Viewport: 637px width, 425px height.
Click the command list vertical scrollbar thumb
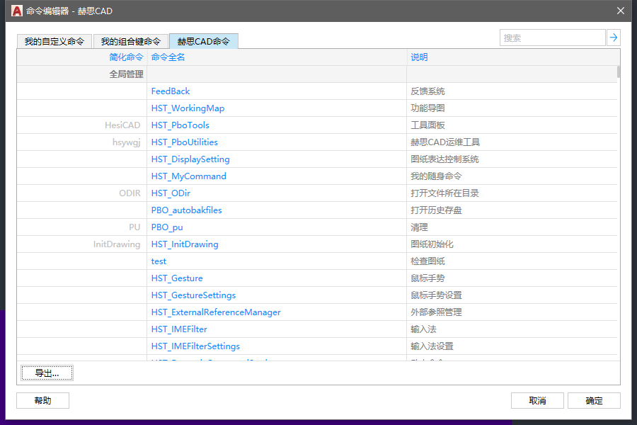619,72
